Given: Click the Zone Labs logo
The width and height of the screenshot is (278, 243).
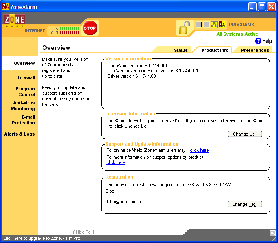Looking at the screenshot, I should (15, 21).
